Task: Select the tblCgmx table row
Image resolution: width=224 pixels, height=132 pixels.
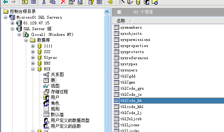Action: [128, 82]
